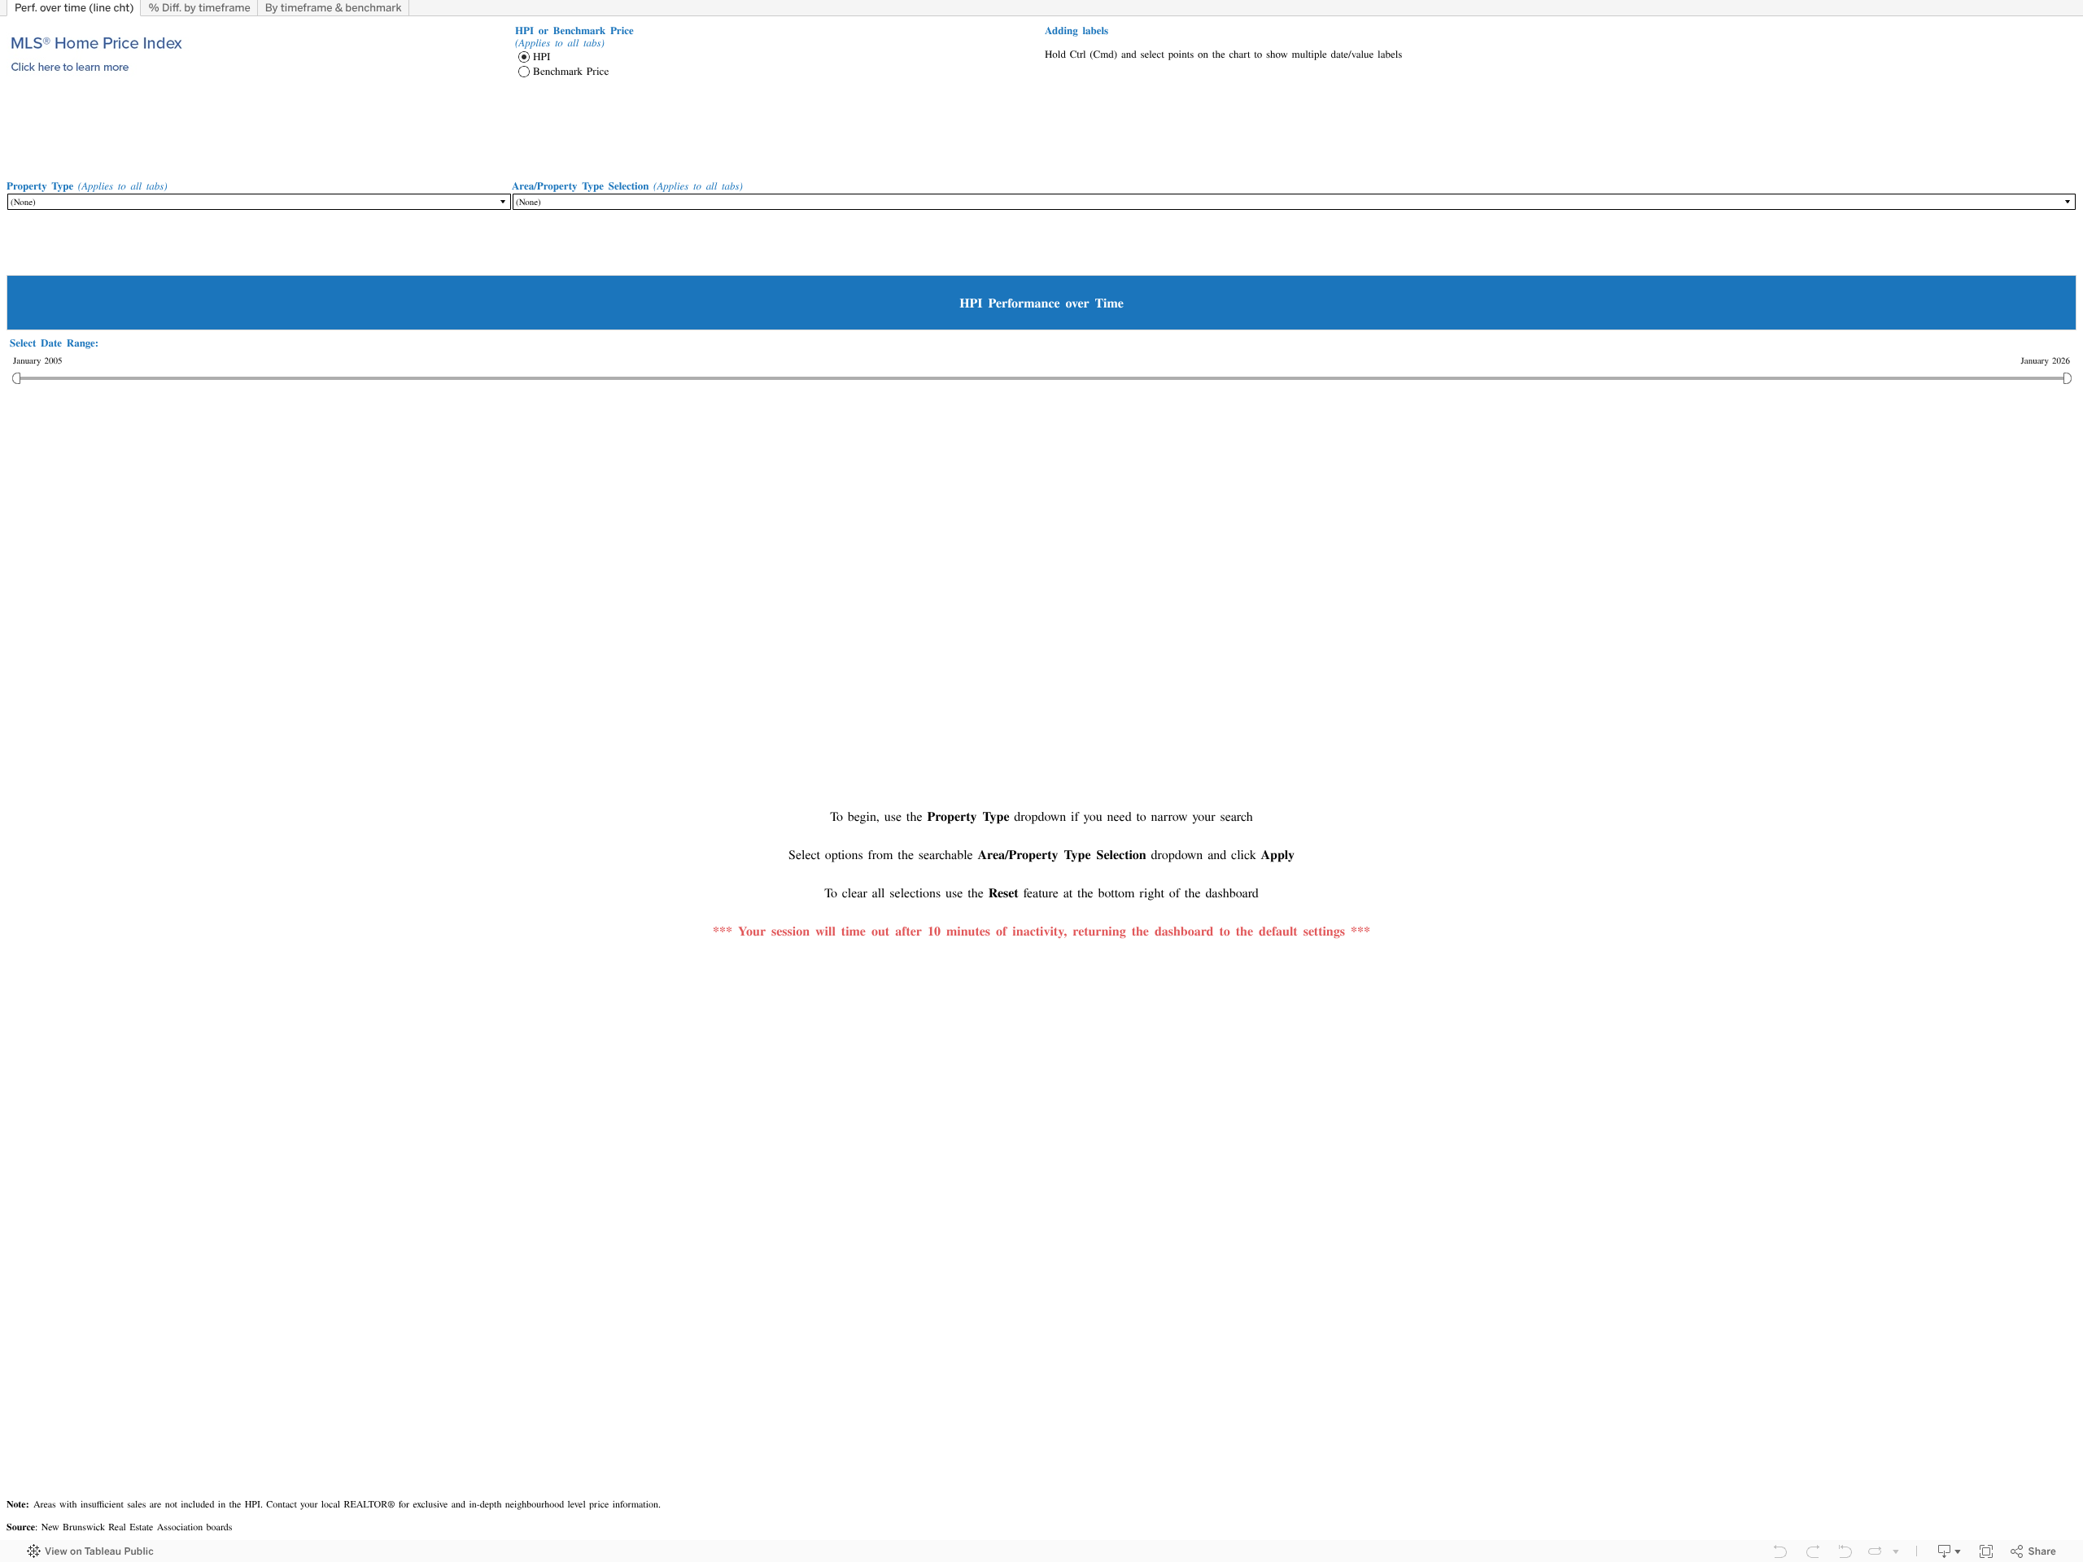Switch to % Diff. by timeframe tab

click(x=199, y=7)
